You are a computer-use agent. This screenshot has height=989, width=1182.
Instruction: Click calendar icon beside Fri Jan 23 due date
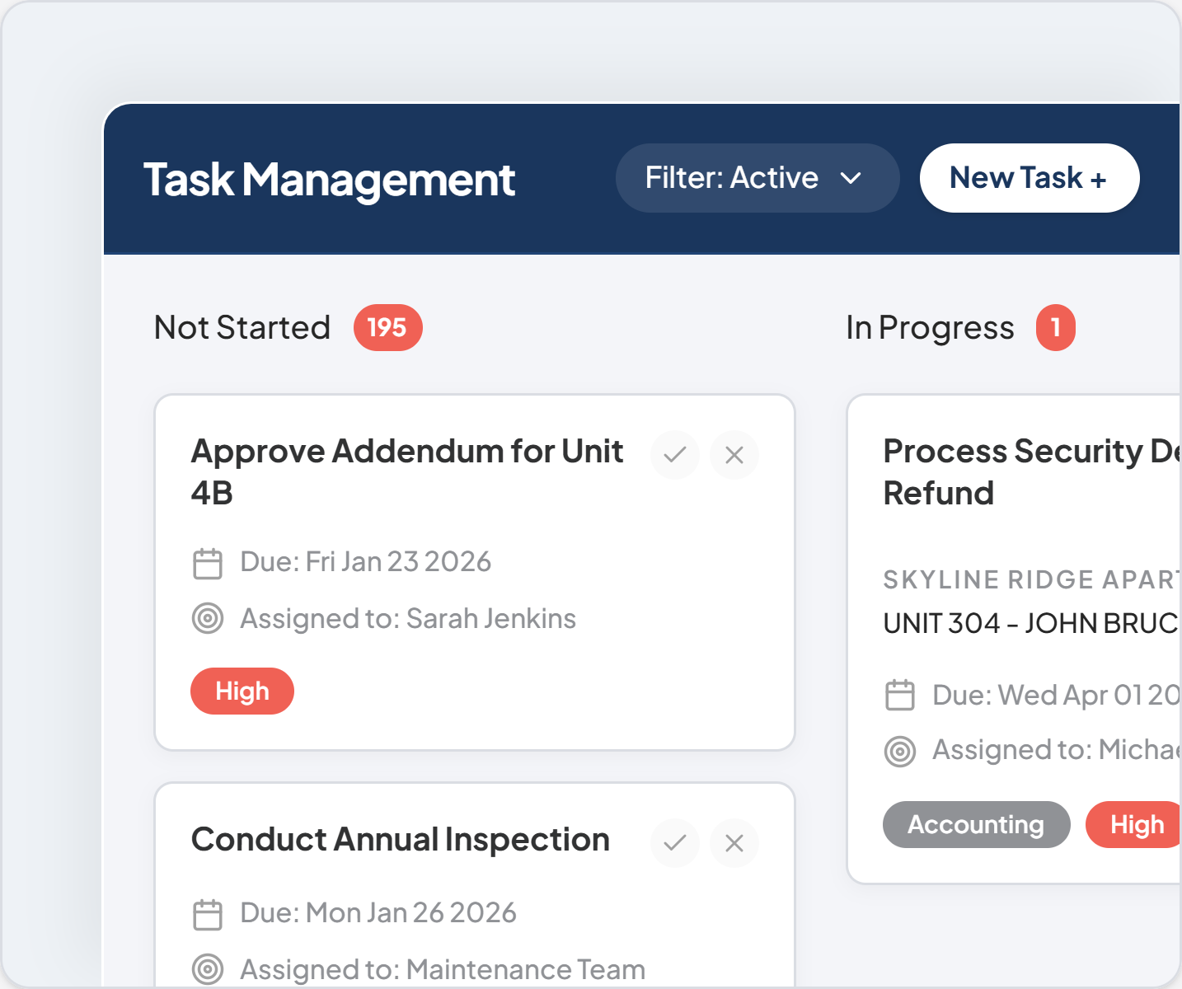208,564
